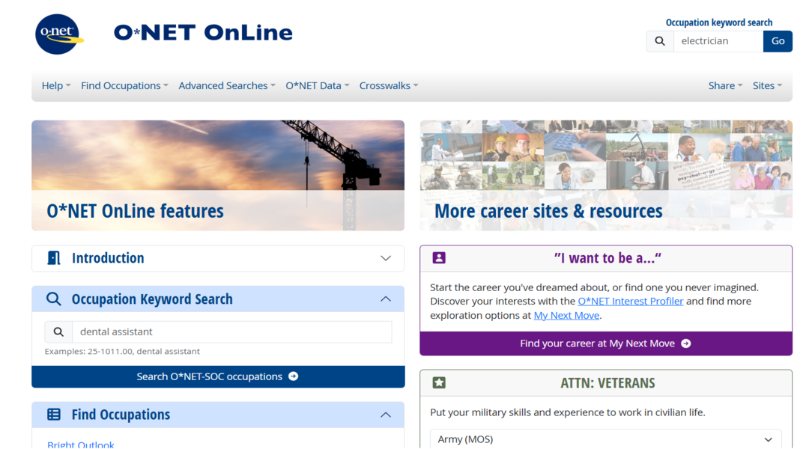
Task: Click the magnifier icon in header search
Action: click(x=659, y=41)
